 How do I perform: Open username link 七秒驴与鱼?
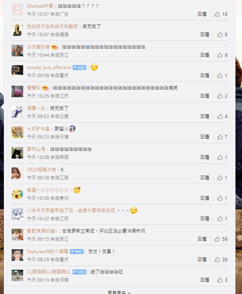pyautogui.click(x=38, y=129)
